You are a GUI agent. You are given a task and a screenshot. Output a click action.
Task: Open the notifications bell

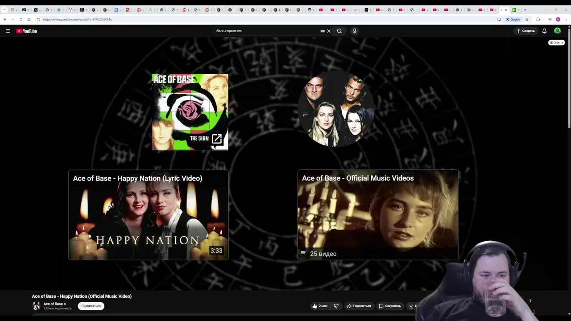click(x=544, y=31)
